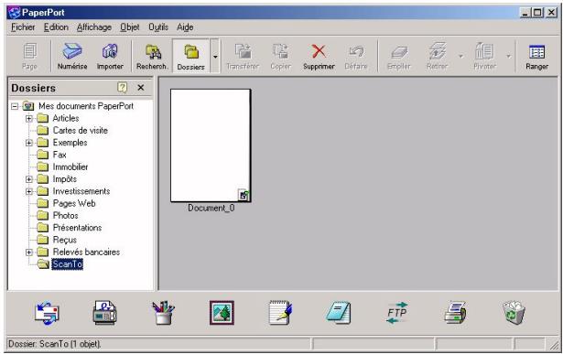This screenshot has height=354, width=563.
Task: Open the Retirer dropdown arrow
Action: tap(460, 57)
